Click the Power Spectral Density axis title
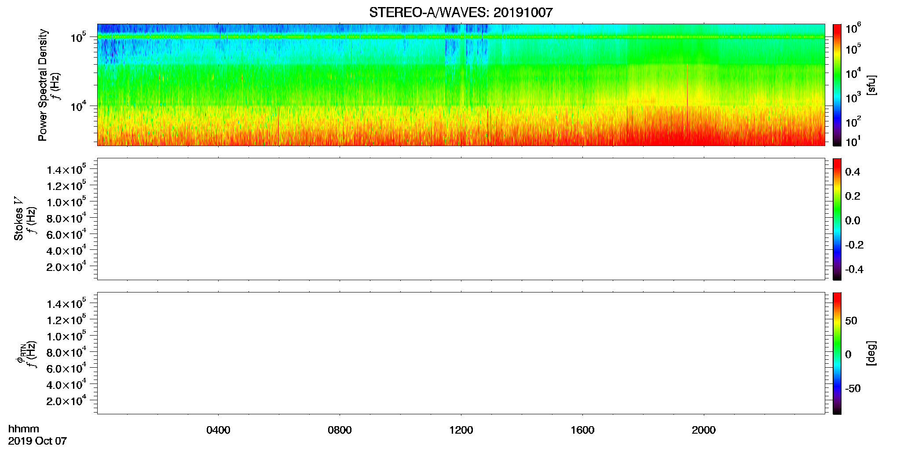Viewport: 922px width, 475px height. click(43, 85)
